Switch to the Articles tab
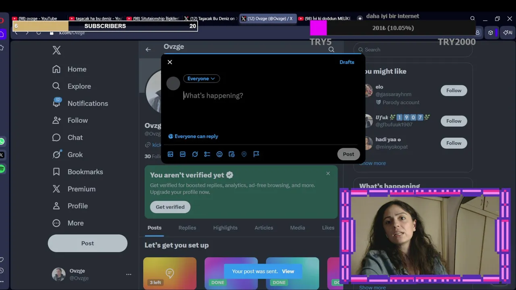 coord(264,228)
